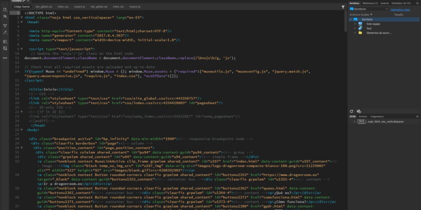Click the File Management arrows icon
The height and width of the screenshot is (210, 421).
[x=5, y=16]
